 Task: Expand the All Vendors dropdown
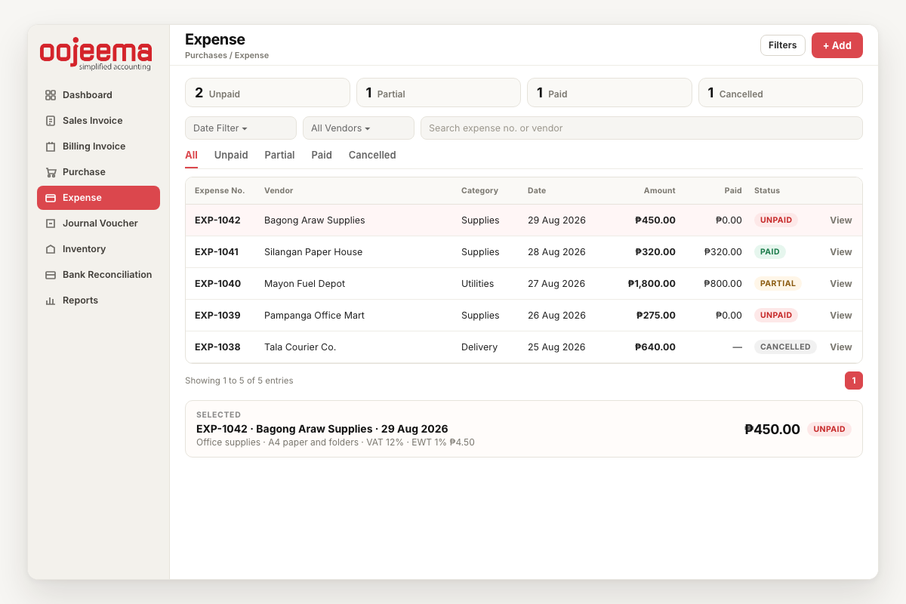[x=359, y=128]
